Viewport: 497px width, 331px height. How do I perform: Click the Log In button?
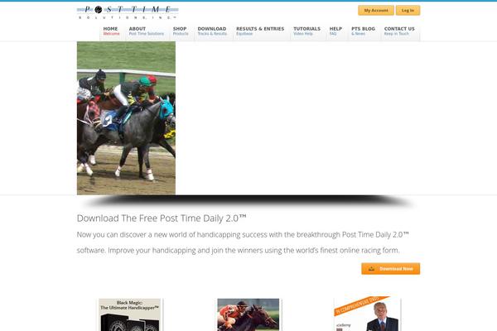click(408, 11)
